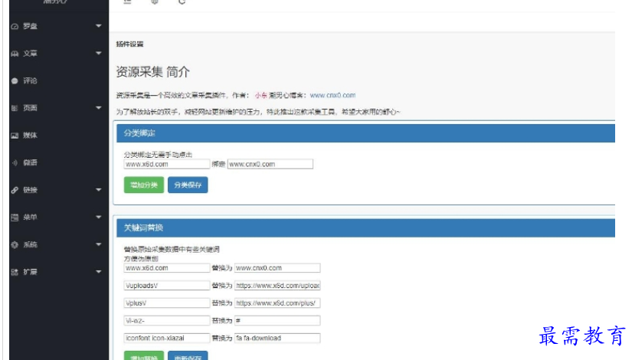This screenshot has height=360, width=632.
Task: Focus the iconfont icon-xiazai keyword field
Action: (167, 338)
